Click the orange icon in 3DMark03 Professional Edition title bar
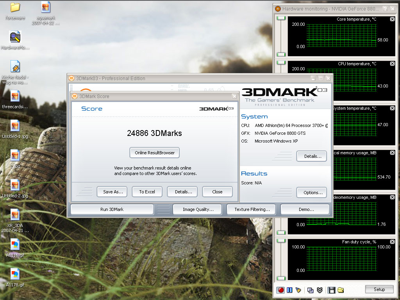The width and height of the screenshot is (400, 300). (x=71, y=78)
